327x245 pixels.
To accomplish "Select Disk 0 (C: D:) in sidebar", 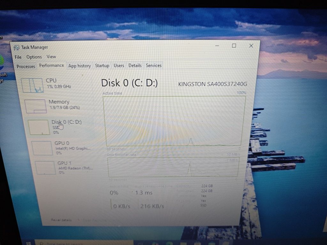I will coord(60,127).
